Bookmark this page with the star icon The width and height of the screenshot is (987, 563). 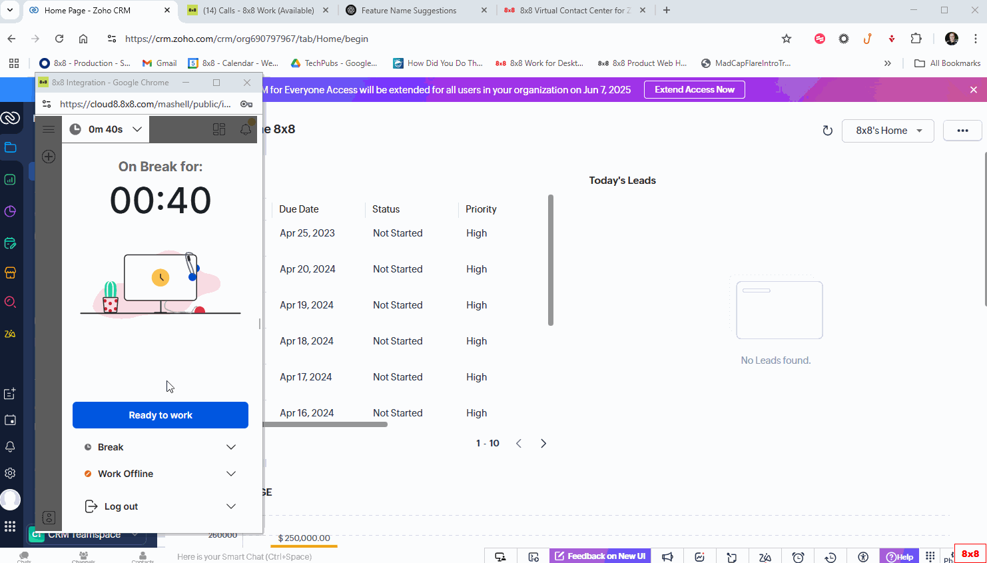(787, 39)
